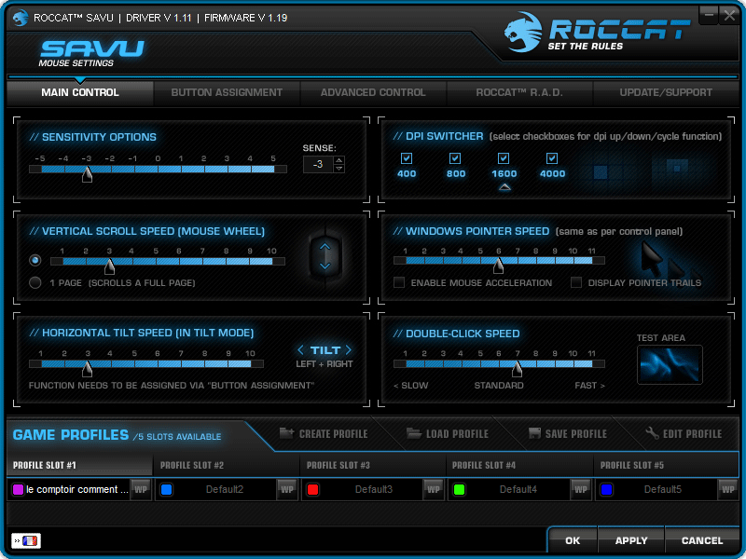Enable mouse acceleration
Image resolution: width=746 pixels, height=559 pixels.
click(x=399, y=282)
